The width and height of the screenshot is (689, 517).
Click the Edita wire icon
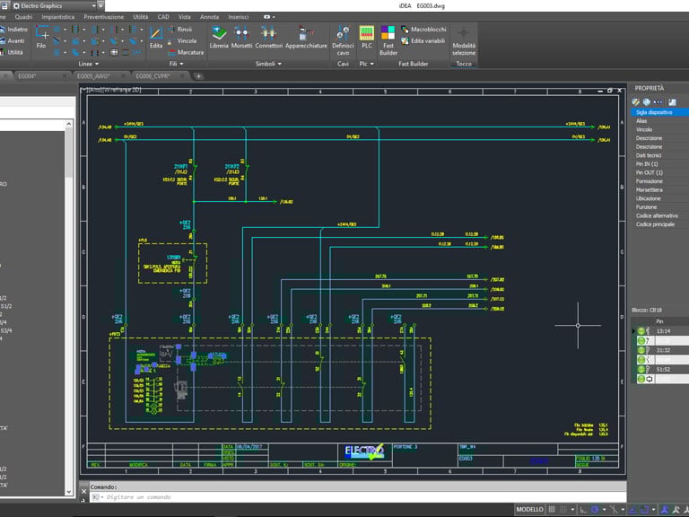156,36
